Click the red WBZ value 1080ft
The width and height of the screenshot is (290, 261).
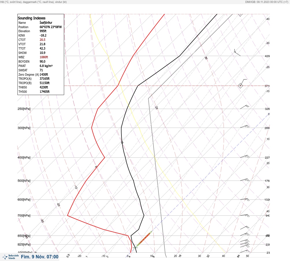pyautogui.click(x=44, y=57)
